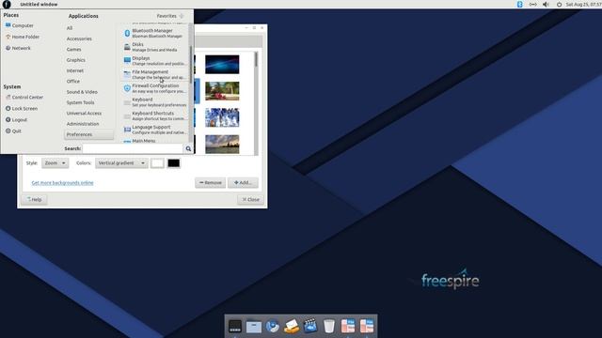This screenshot has width=602, height=338.
Task: Open the trash icon in the dock
Action: pos(329,326)
